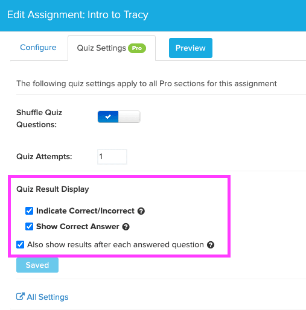Viewport: 306px width, 310px height.
Task: Click the Preview button
Action: coord(191,48)
